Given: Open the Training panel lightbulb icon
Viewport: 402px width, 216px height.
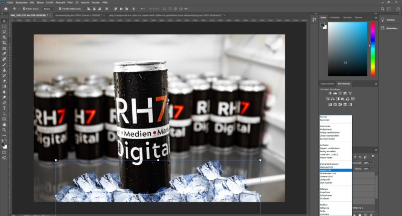Looking at the screenshot, I should coord(382,20).
